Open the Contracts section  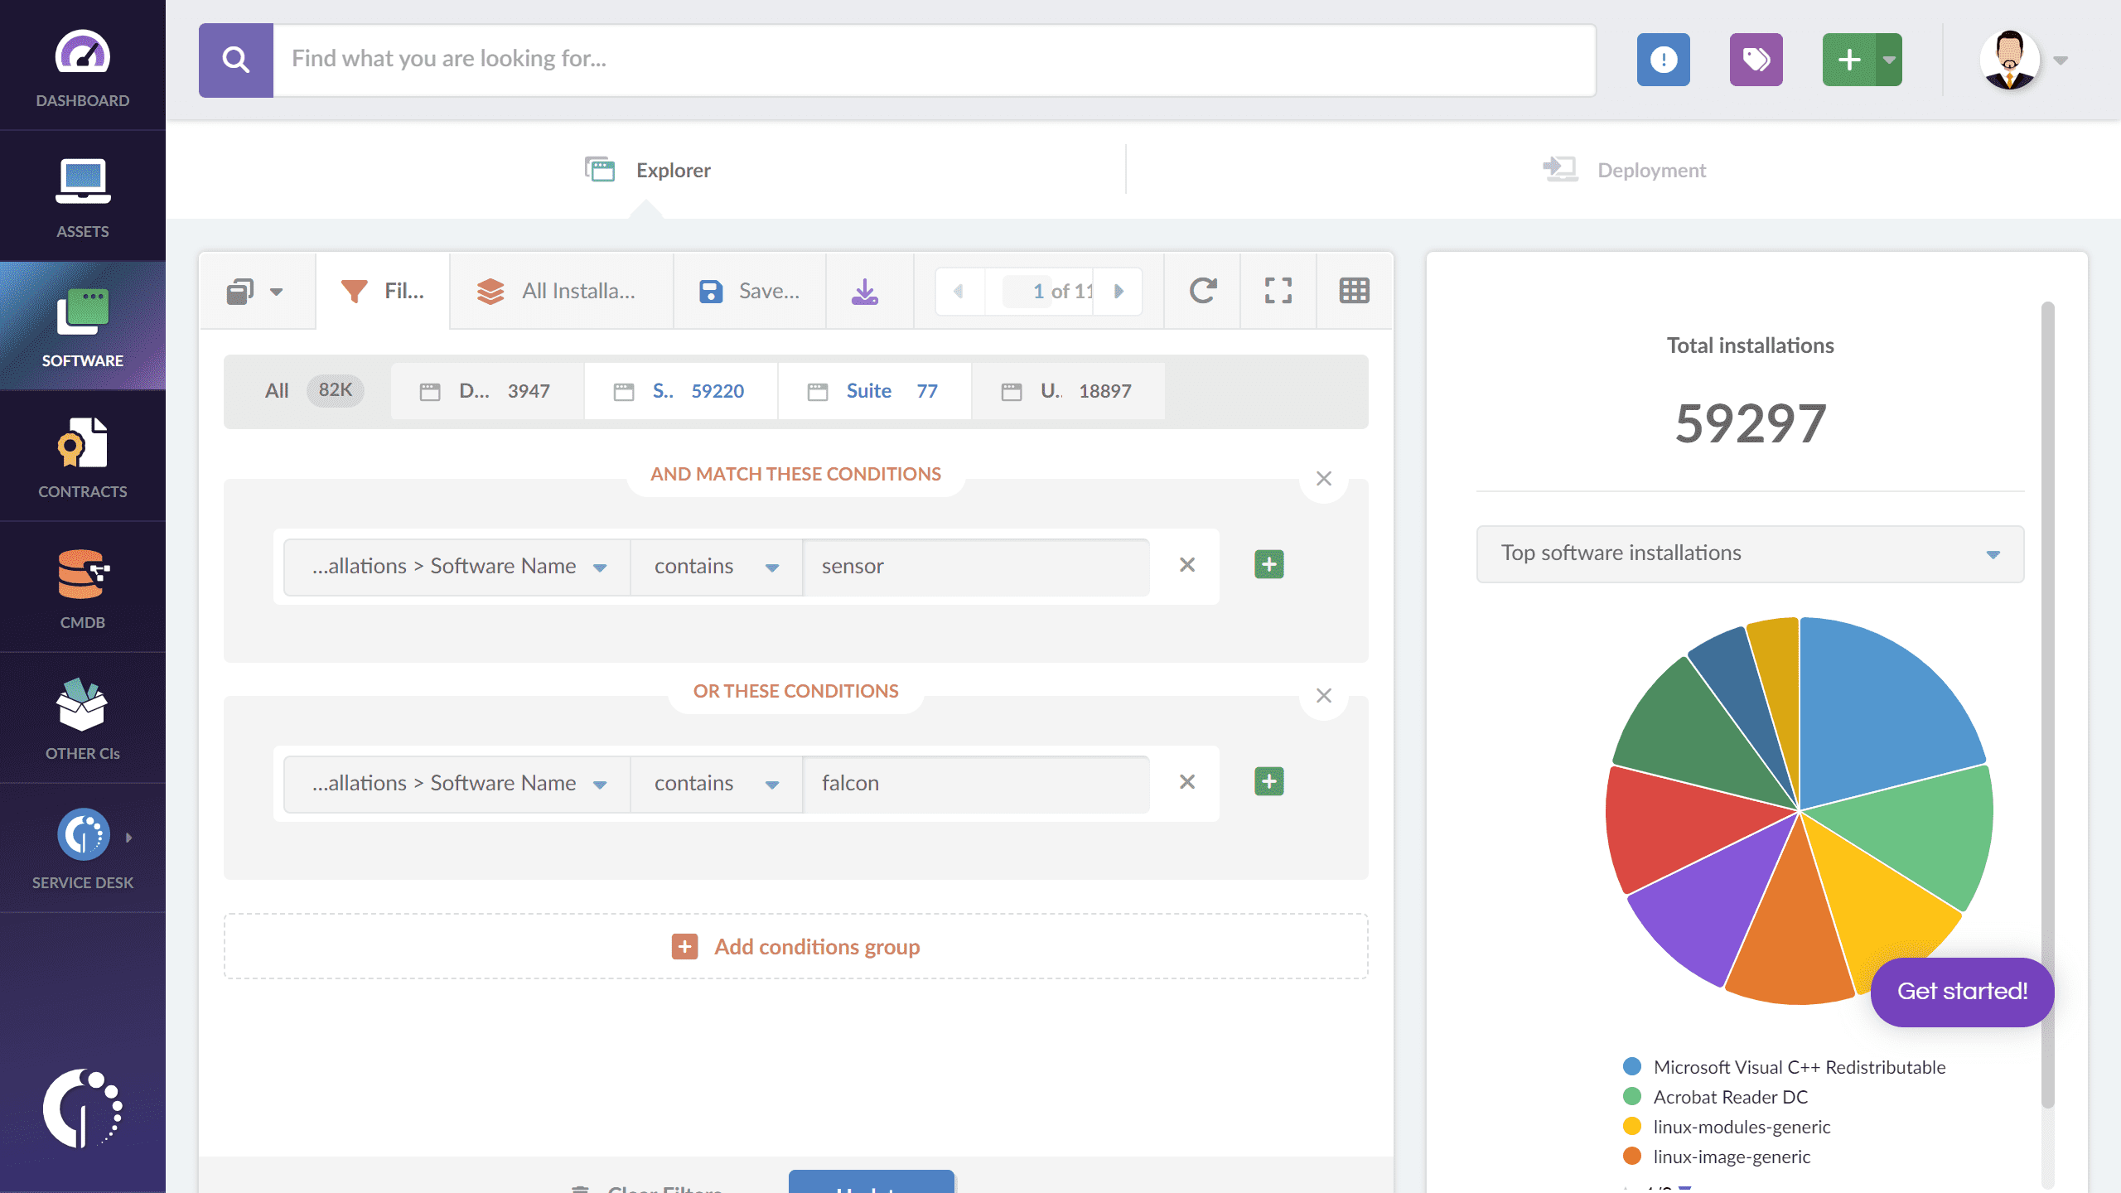pos(81,456)
